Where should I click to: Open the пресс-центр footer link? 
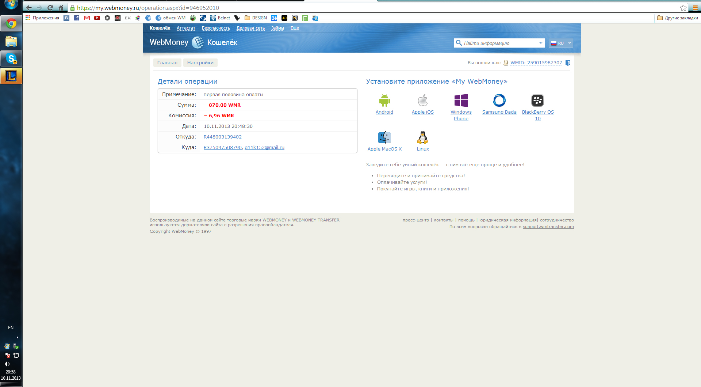tap(416, 220)
